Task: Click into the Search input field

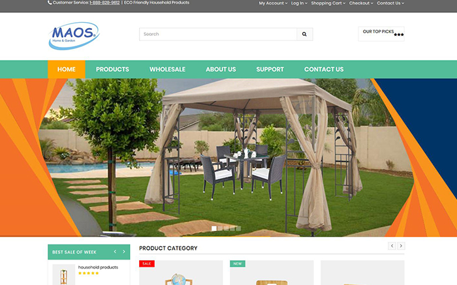Action: tap(217, 34)
